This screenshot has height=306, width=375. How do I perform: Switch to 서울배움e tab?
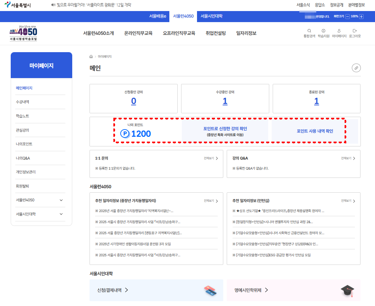click(x=158, y=16)
